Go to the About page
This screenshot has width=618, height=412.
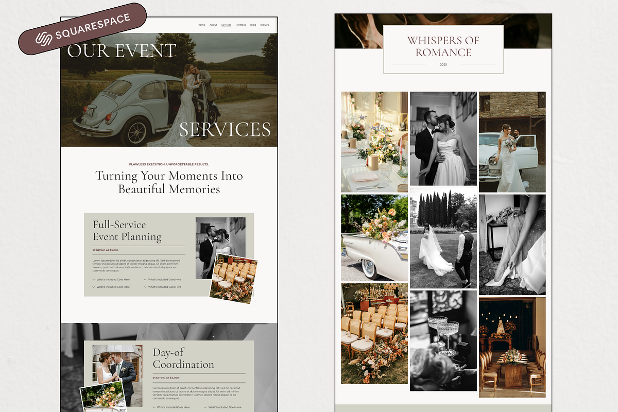pyautogui.click(x=213, y=25)
